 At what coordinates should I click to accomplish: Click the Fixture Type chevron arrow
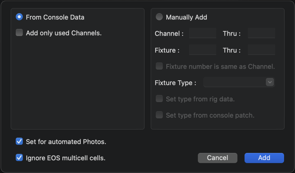pos(269,82)
